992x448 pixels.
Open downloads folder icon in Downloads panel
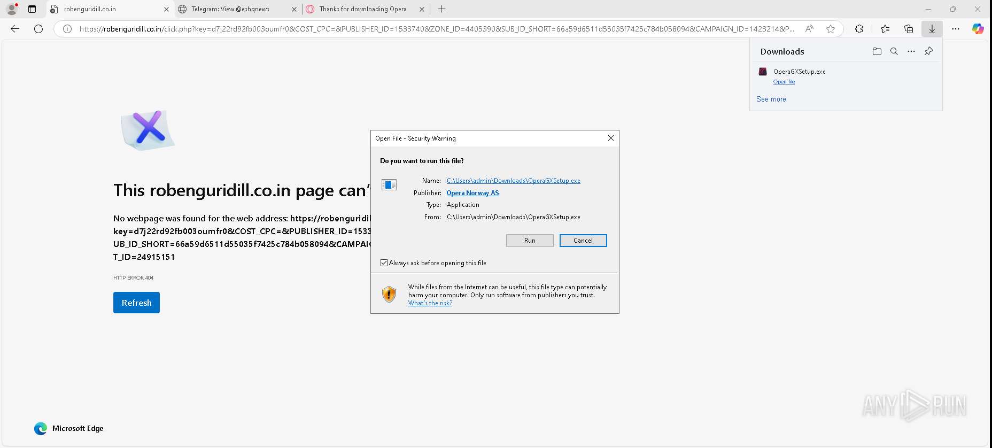(877, 51)
